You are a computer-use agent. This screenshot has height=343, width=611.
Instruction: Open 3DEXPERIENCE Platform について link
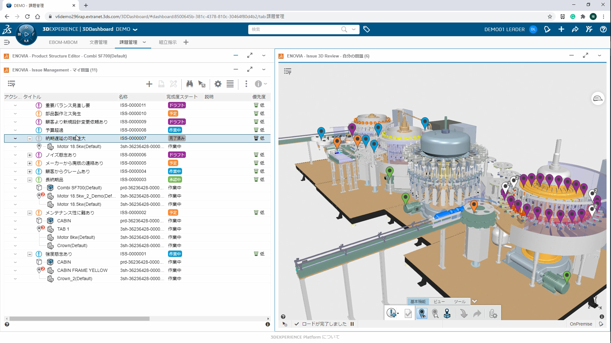click(x=305, y=337)
